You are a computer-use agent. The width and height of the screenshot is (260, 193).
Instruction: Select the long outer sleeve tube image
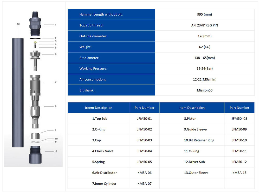18,92
